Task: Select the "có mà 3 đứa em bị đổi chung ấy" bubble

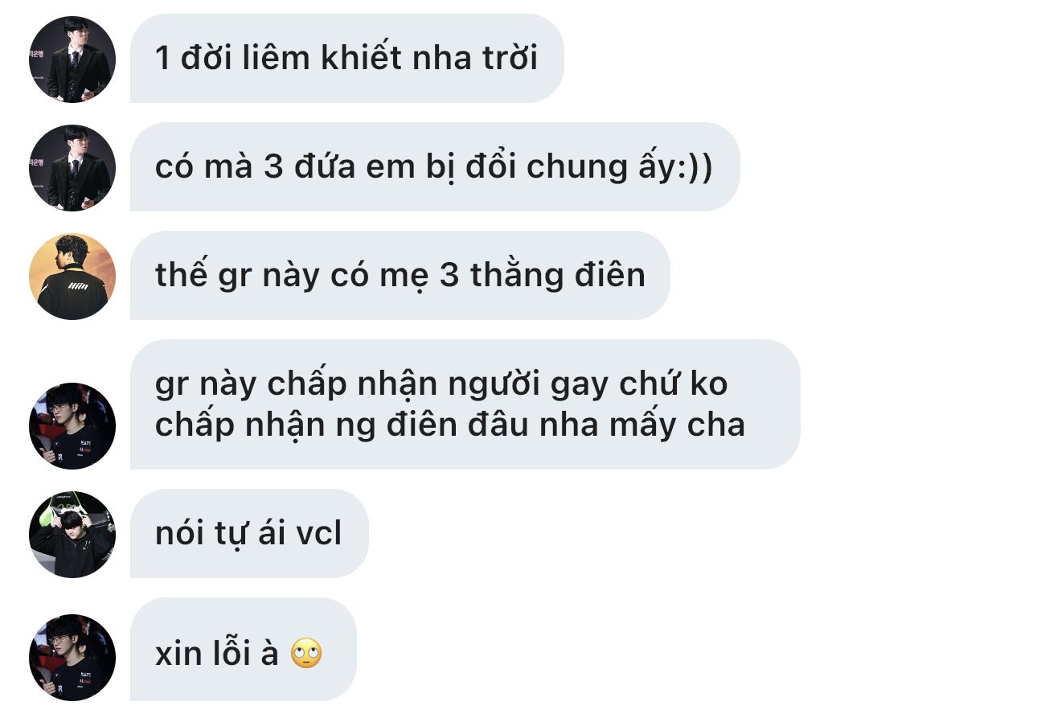Action: tap(435, 166)
